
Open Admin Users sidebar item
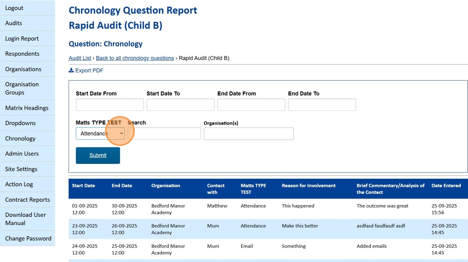pos(28,154)
